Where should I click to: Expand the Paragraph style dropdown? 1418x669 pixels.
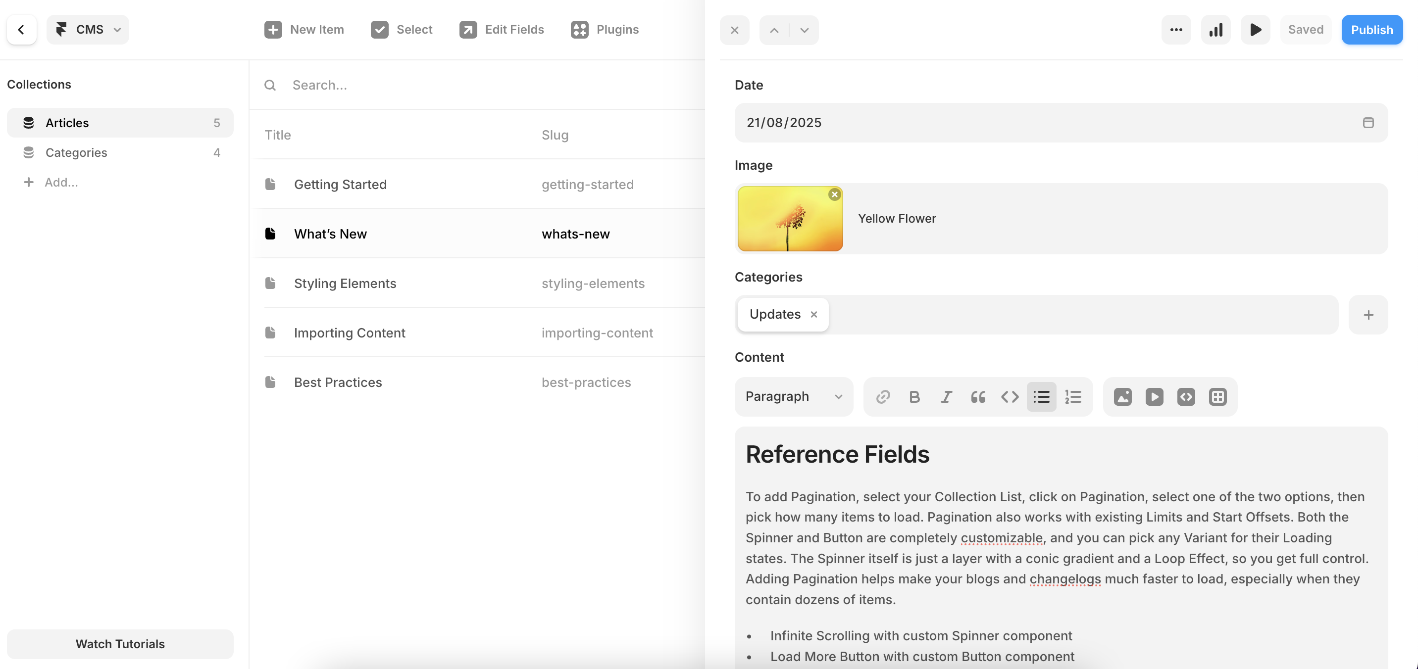[x=793, y=397]
